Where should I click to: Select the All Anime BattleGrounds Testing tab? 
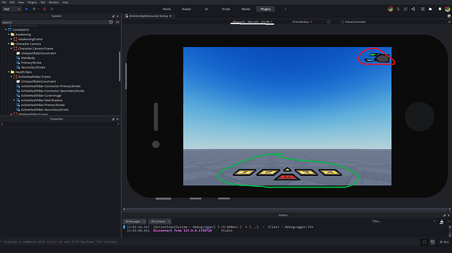click(148, 16)
